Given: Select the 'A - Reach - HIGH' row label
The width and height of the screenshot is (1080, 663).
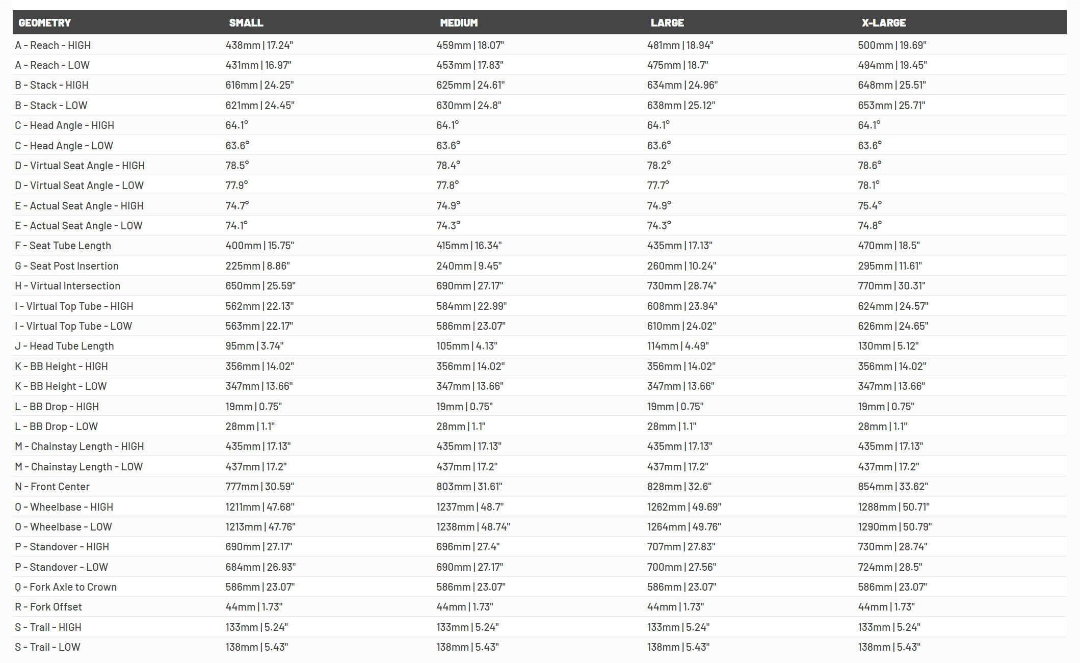Looking at the screenshot, I should [53, 45].
